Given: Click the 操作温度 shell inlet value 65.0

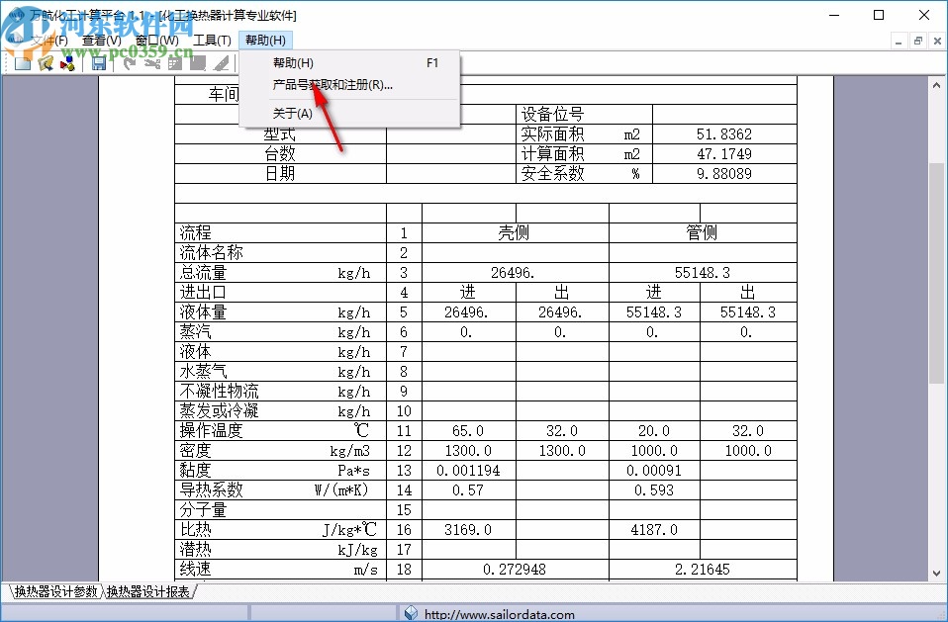Looking at the screenshot, I should (x=468, y=430).
